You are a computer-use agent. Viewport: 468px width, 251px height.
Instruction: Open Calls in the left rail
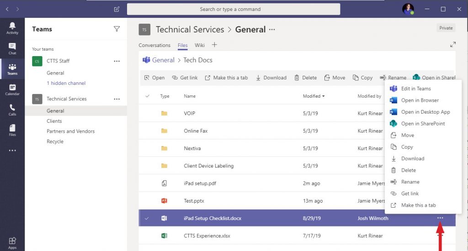click(x=12, y=110)
